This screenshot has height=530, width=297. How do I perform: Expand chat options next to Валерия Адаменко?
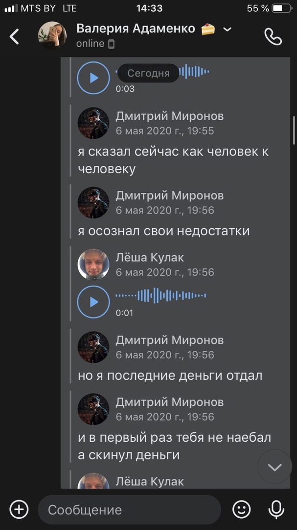[x=228, y=29]
